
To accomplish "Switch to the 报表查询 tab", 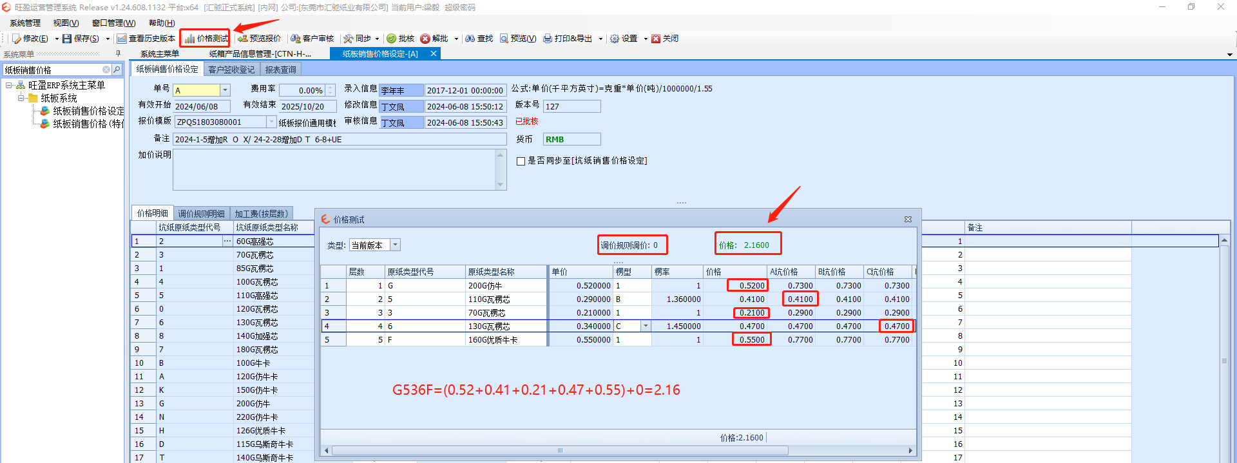I will pos(281,70).
